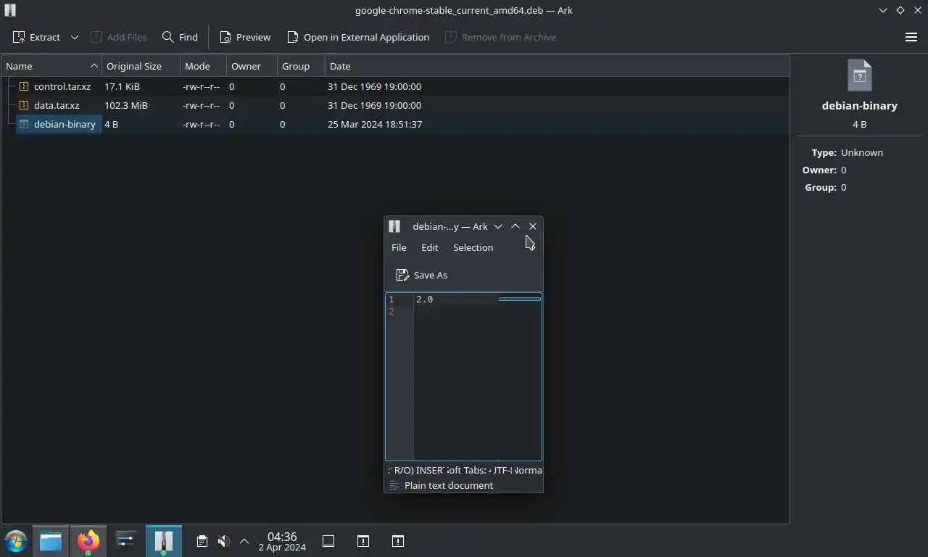Click the 102.3 MiB size cell
Viewport: 928px width, 557px height.
click(x=126, y=105)
